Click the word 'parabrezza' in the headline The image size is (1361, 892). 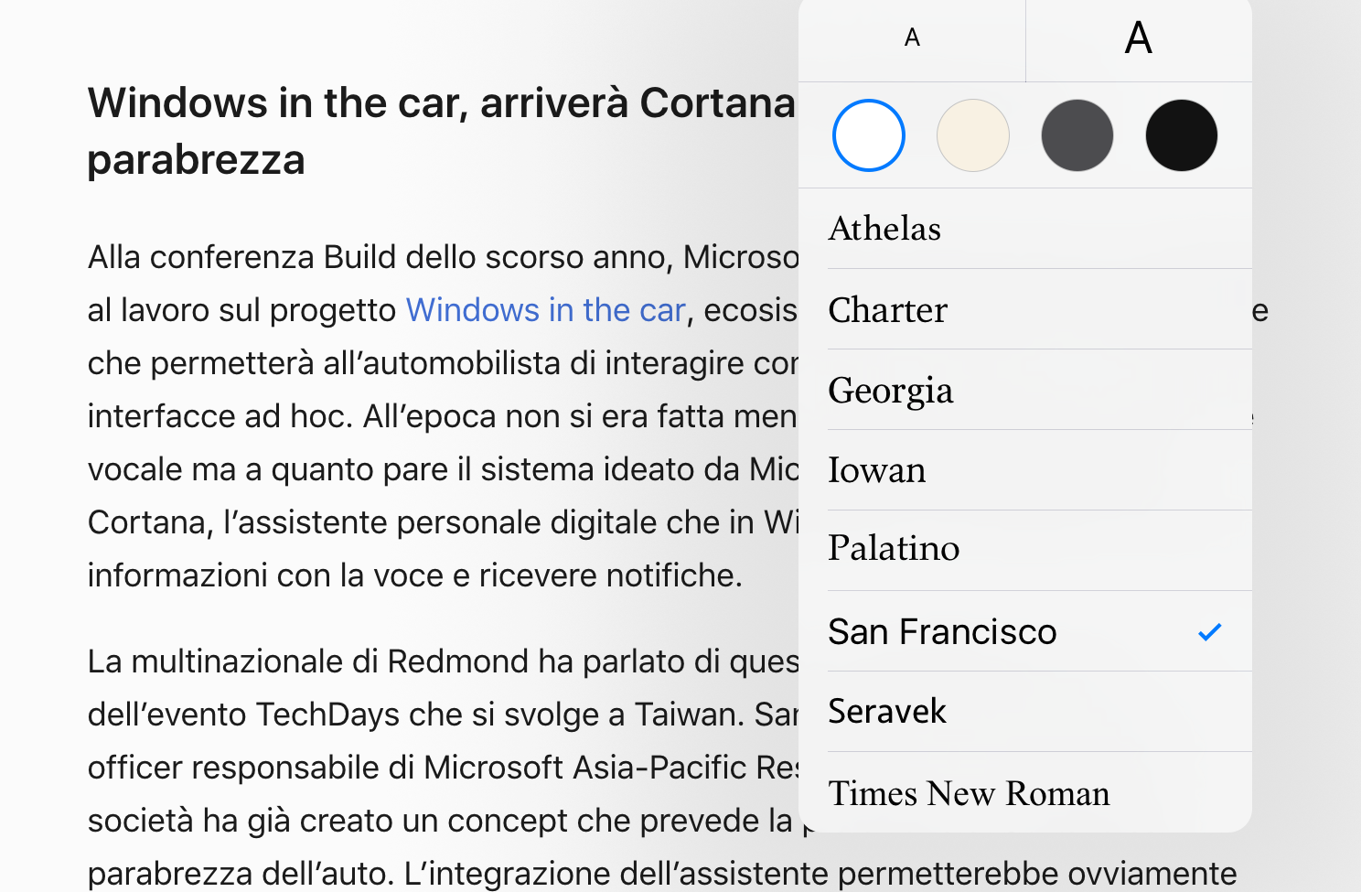(196, 160)
